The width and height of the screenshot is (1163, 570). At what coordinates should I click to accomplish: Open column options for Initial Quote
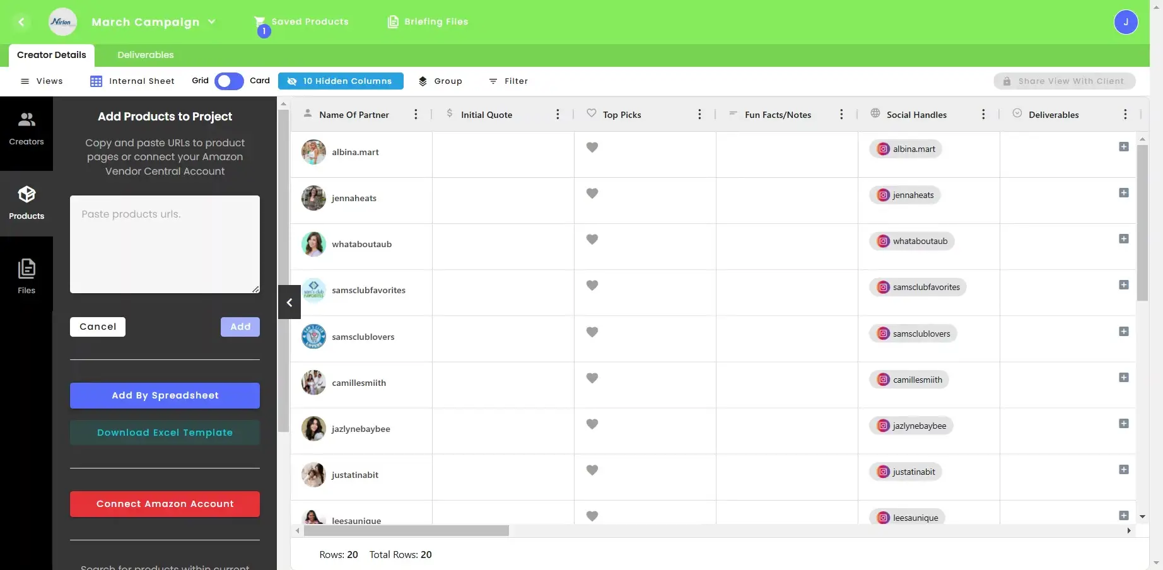point(558,114)
